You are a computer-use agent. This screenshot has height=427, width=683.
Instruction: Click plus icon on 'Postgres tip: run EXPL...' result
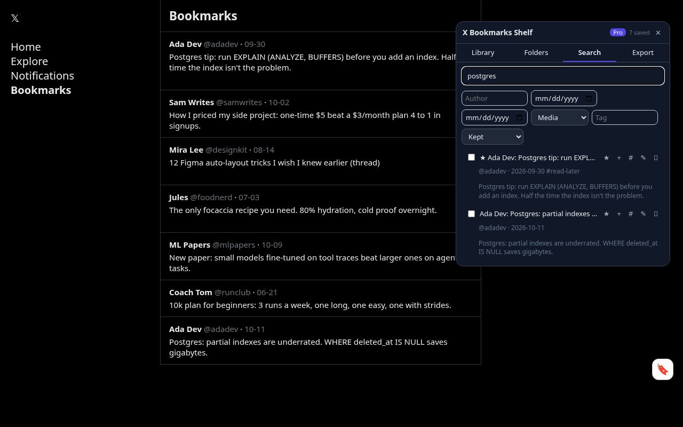pos(619,157)
